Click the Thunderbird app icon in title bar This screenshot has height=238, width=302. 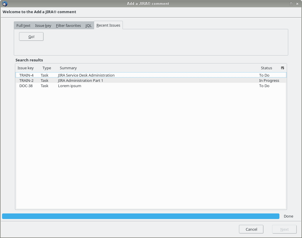coord(5,4)
